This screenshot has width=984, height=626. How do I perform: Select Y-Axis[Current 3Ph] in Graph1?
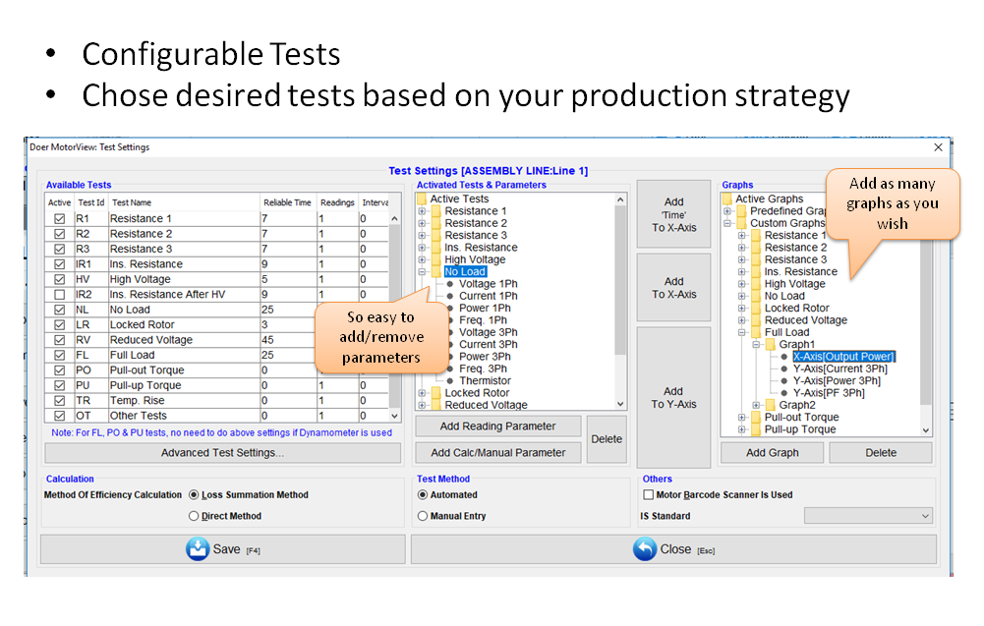click(839, 370)
